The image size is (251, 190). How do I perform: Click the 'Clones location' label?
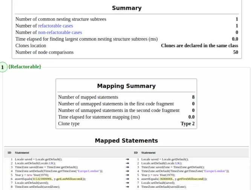(x=31, y=46)
